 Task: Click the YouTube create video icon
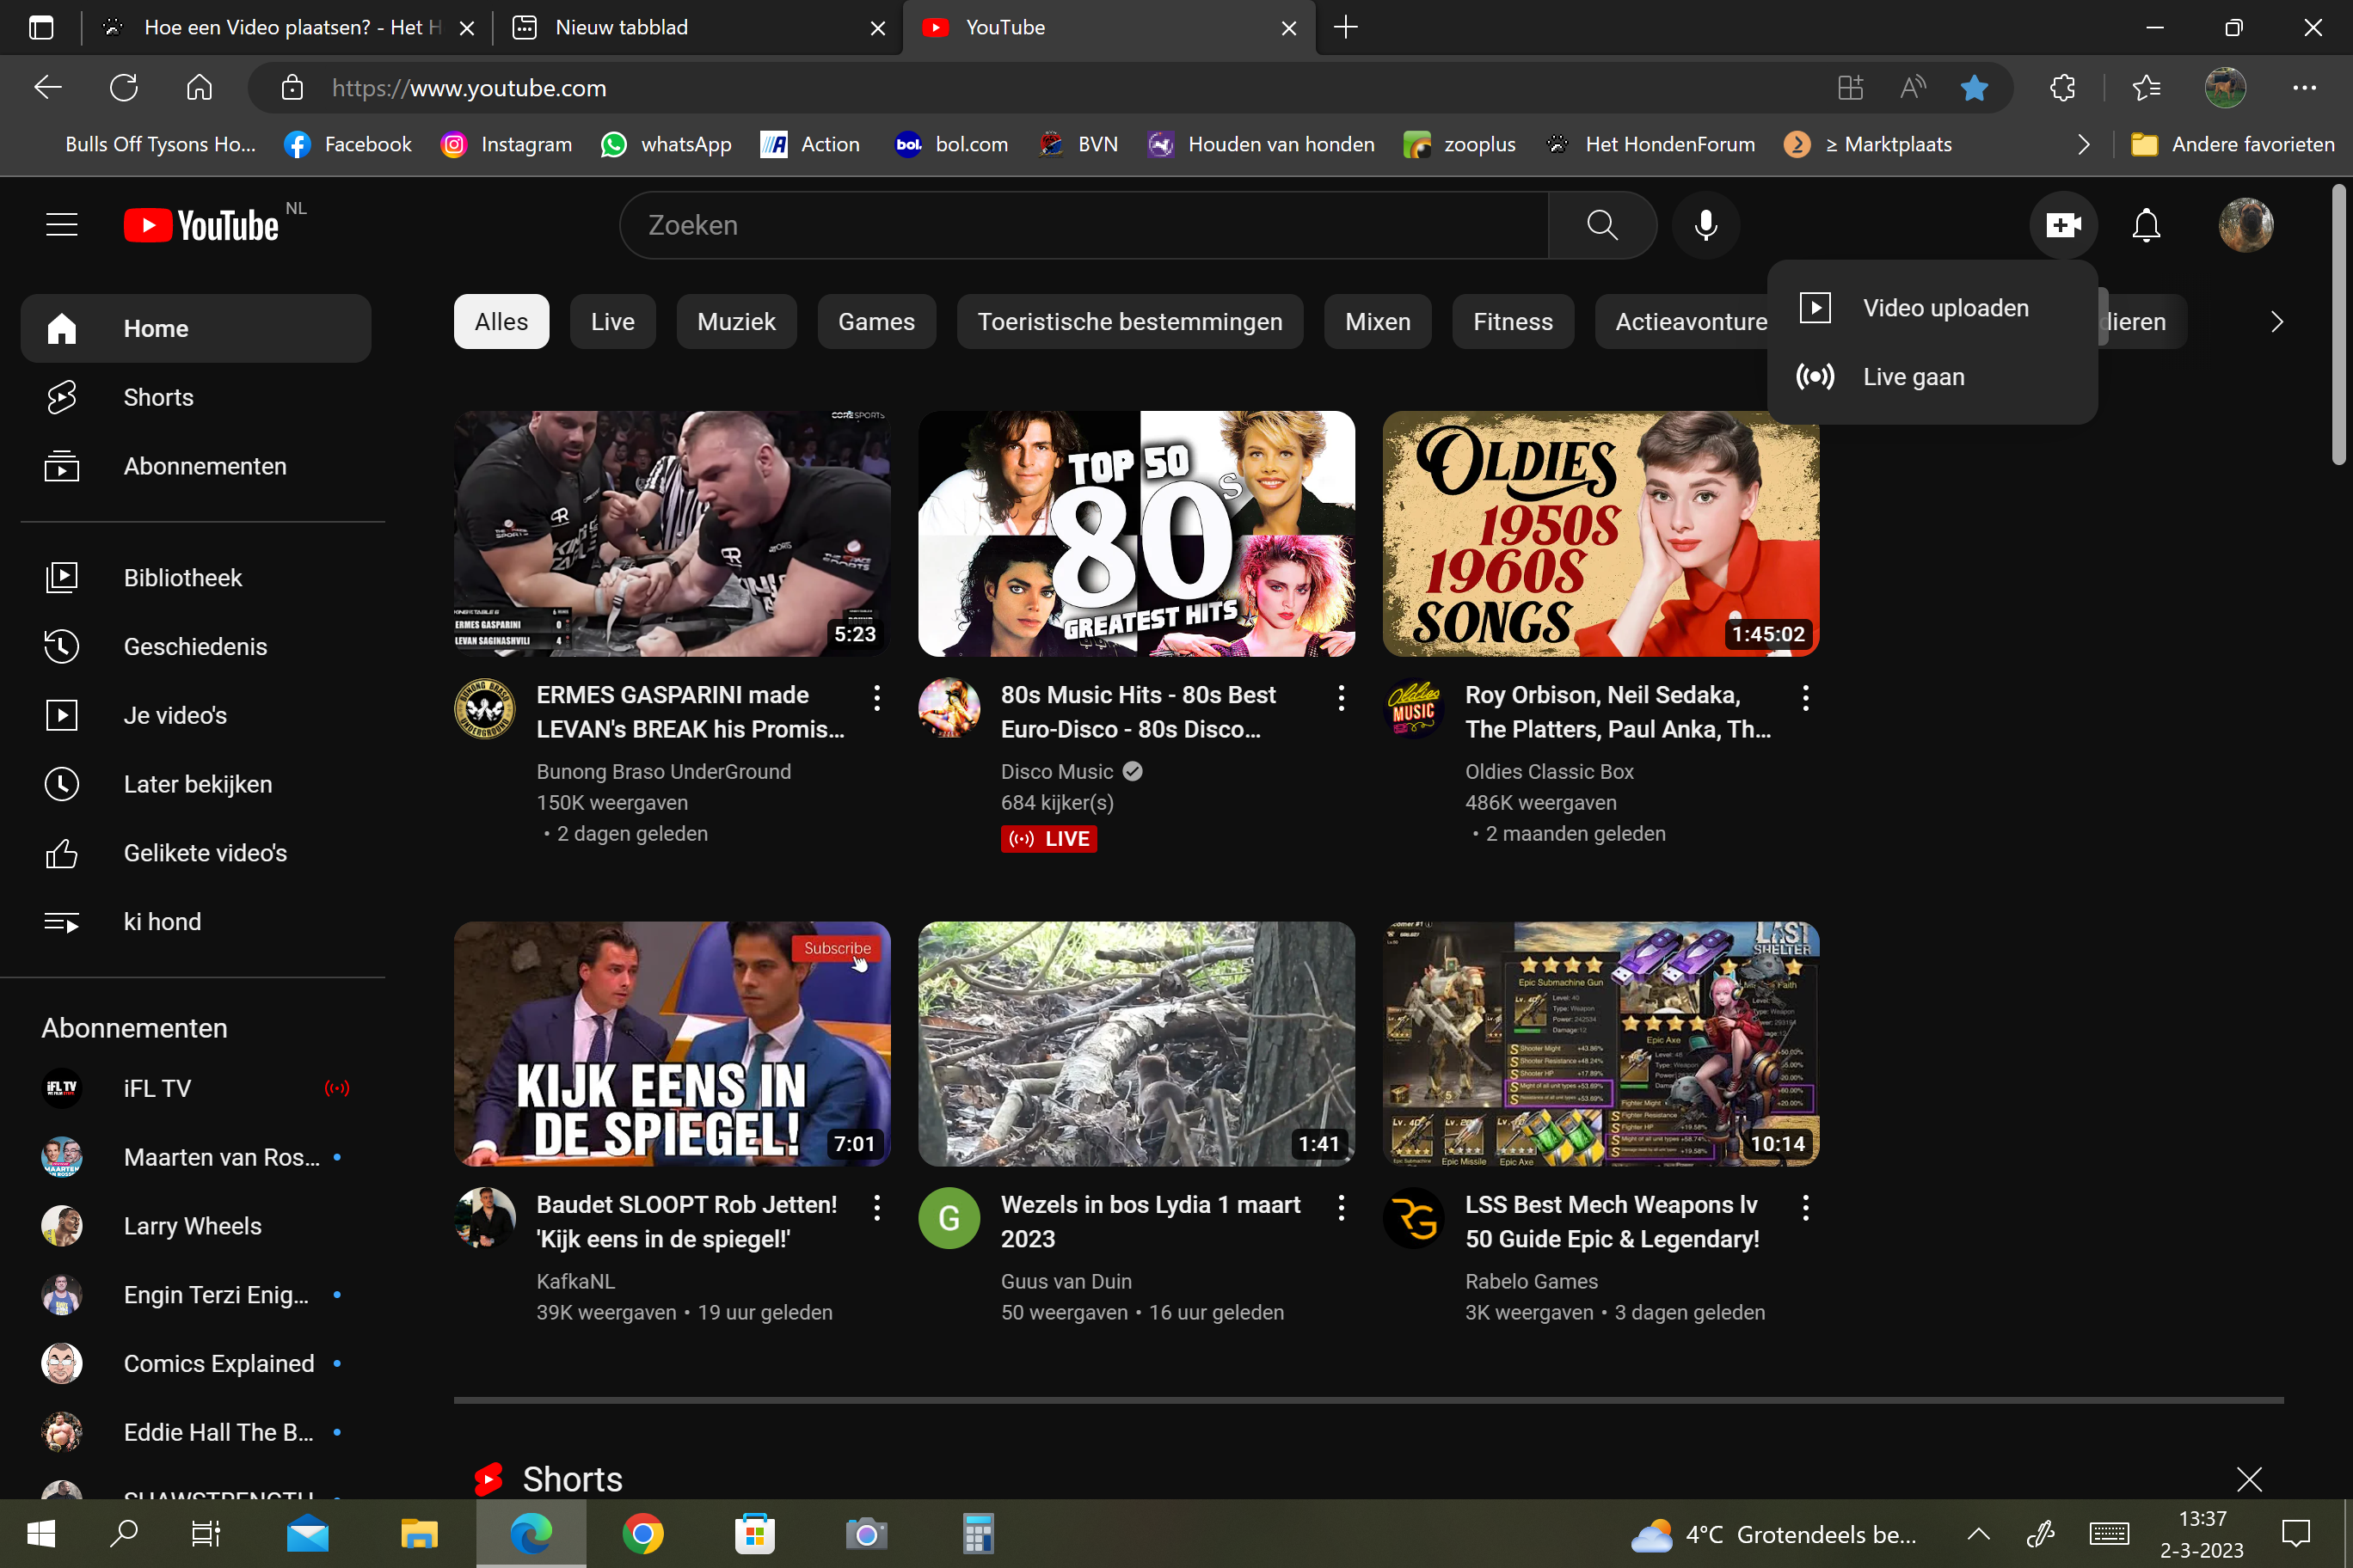click(x=2063, y=225)
